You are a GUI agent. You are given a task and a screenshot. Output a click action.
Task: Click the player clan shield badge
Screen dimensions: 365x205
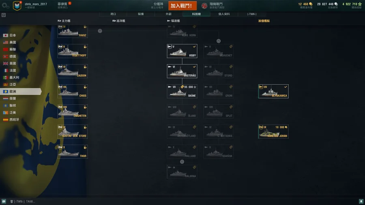click(17, 6)
